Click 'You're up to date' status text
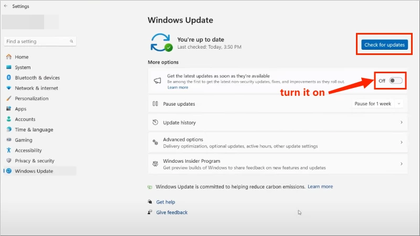This screenshot has width=420, height=236. click(x=201, y=40)
